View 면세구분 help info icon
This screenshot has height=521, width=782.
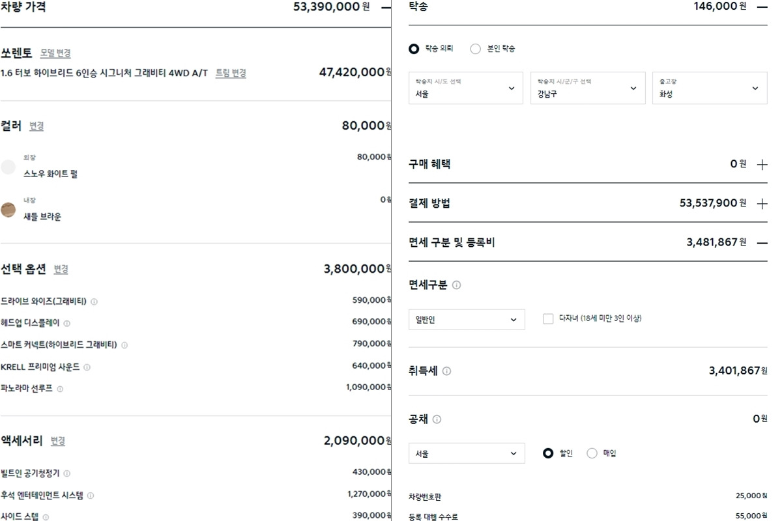(457, 286)
